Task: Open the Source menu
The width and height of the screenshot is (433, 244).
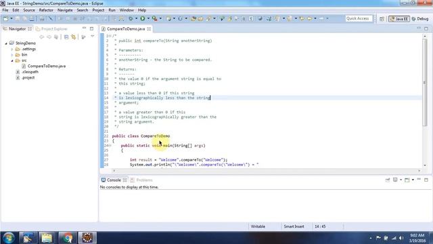Action: tap(29, 10)
